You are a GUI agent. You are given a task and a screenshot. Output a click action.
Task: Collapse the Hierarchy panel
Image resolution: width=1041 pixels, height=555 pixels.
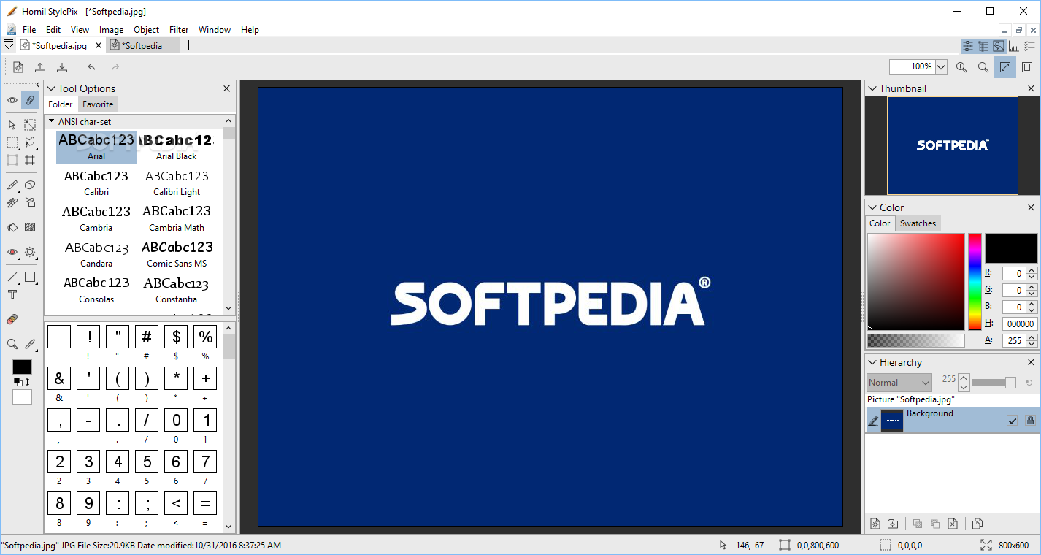872,362
